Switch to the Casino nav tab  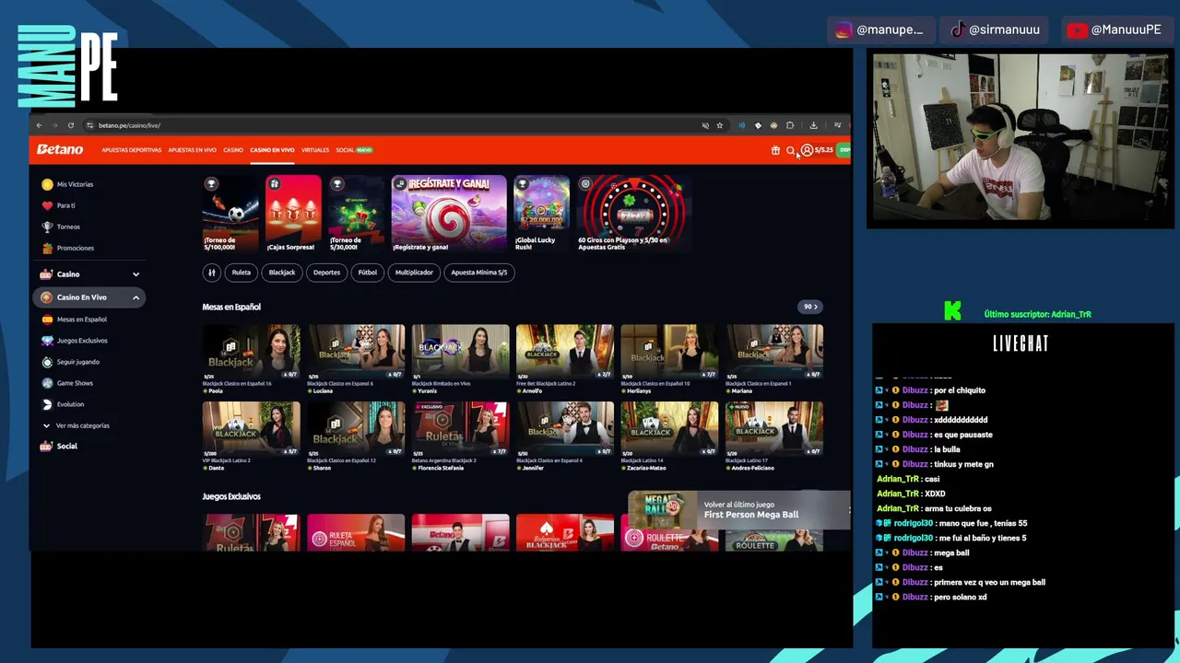233,150
